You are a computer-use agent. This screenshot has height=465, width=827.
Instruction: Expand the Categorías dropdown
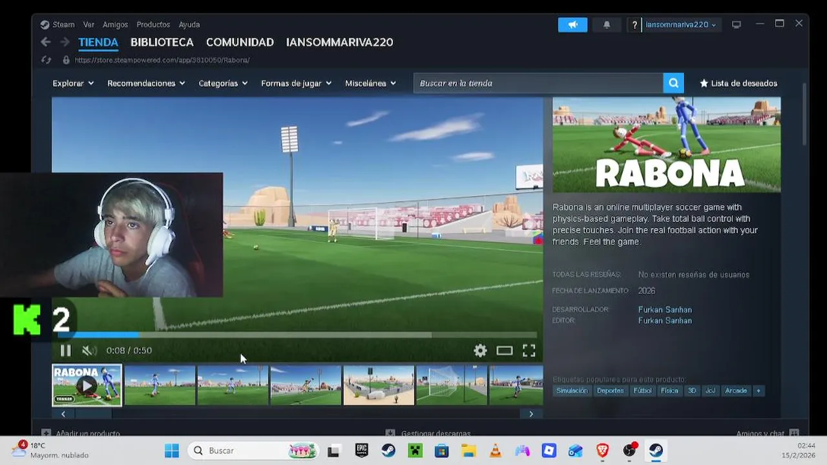(x=223, y=83)
